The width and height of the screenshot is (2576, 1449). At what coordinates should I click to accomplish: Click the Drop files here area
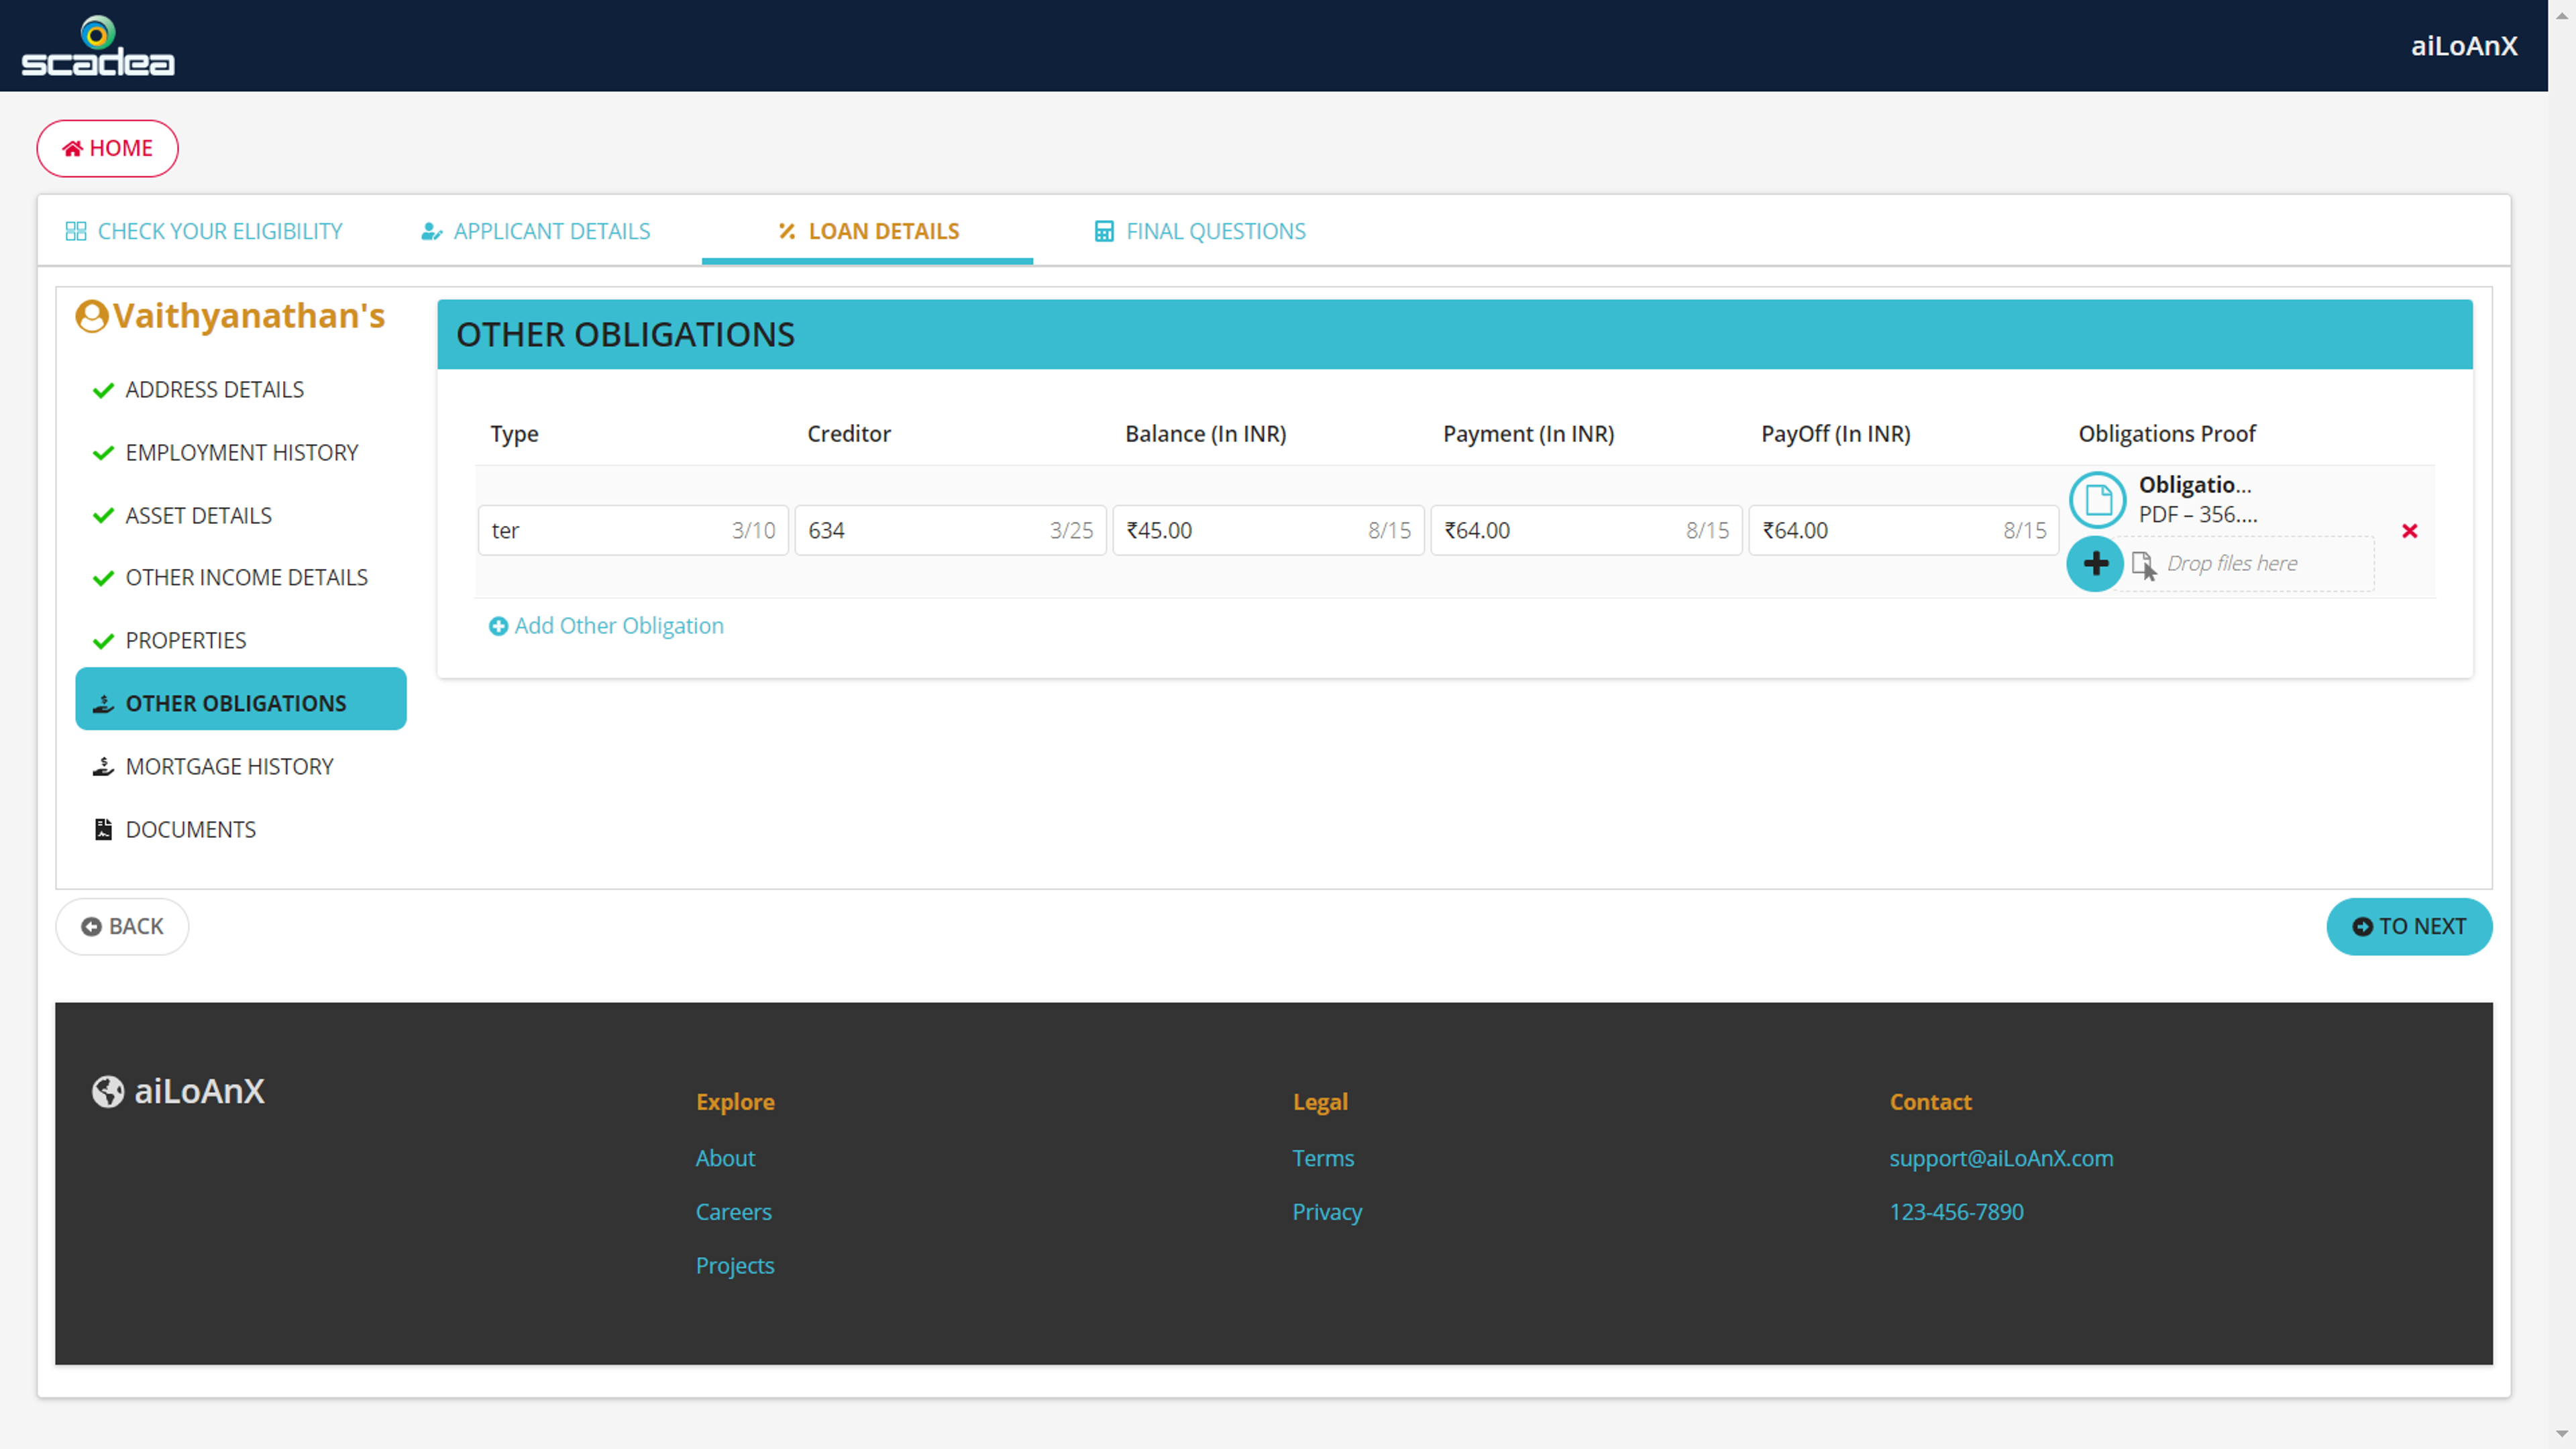pos(2247,564)
